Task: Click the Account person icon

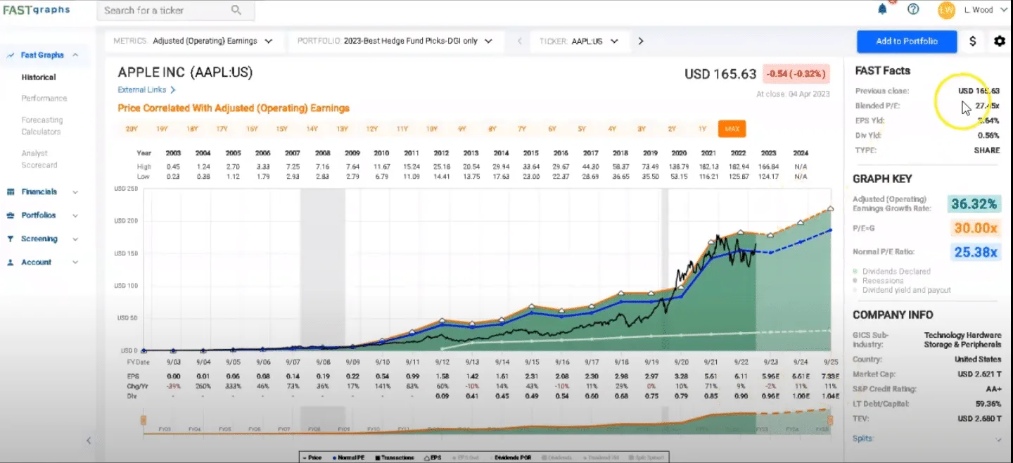Action: tap(11, 262)
